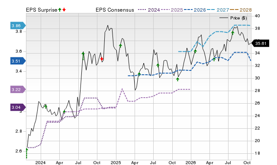277x165 pixels.
Task: Click the 28 label on the right price axis
Action: (x=257, y=91)
